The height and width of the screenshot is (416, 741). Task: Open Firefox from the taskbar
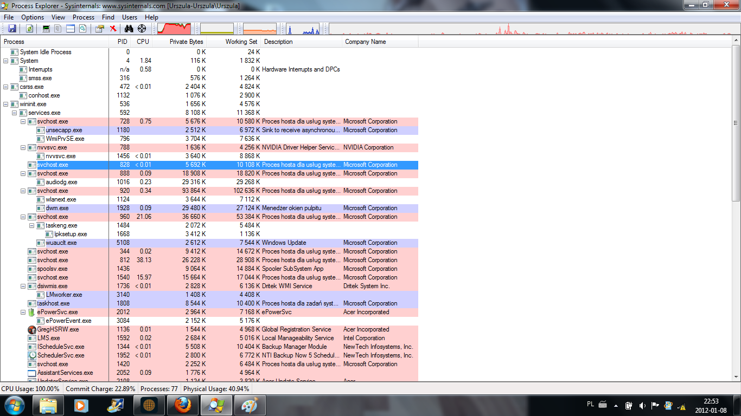click(182, 405)
